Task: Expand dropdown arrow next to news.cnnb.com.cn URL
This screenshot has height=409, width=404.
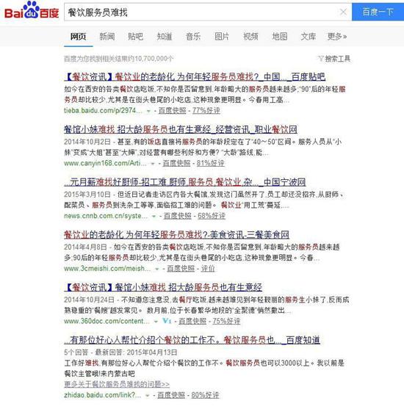Action: [x=154, y=216]
